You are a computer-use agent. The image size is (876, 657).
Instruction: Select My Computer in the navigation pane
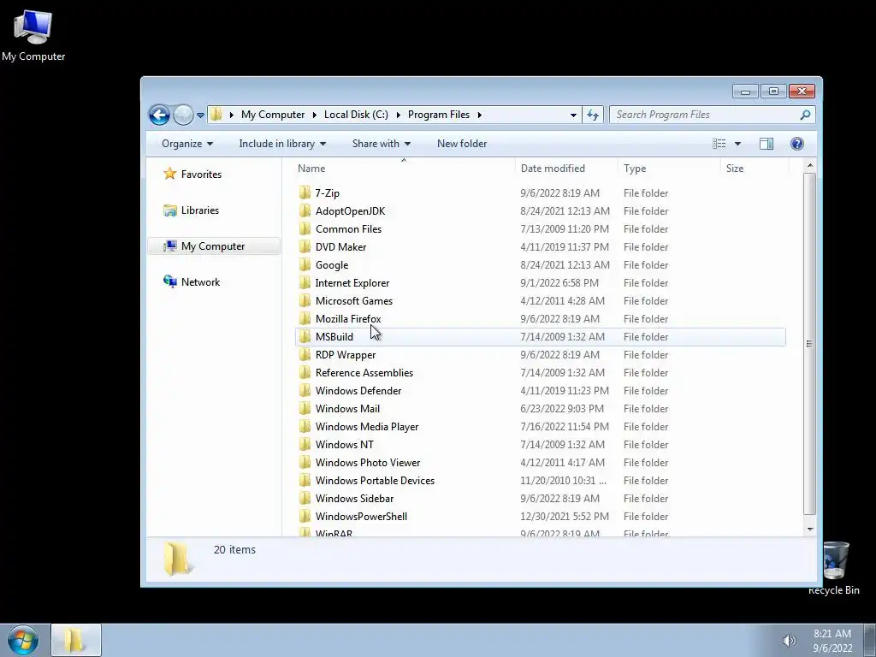click(214, 246)
